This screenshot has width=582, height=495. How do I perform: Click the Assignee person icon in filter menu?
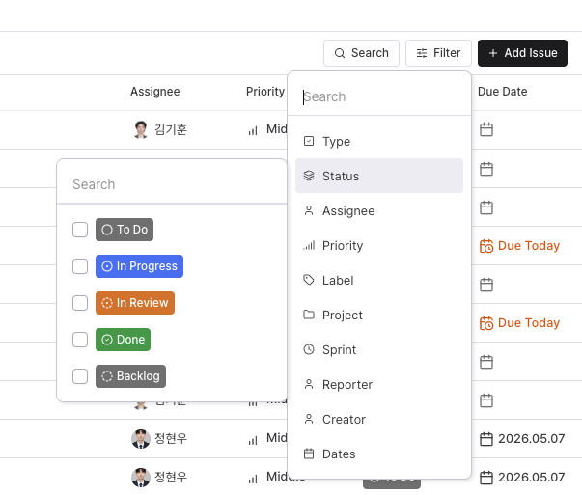309,210
